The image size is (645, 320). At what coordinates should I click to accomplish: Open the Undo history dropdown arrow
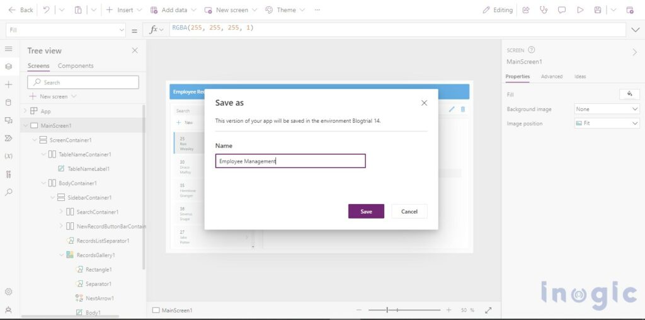click(62, 10)
